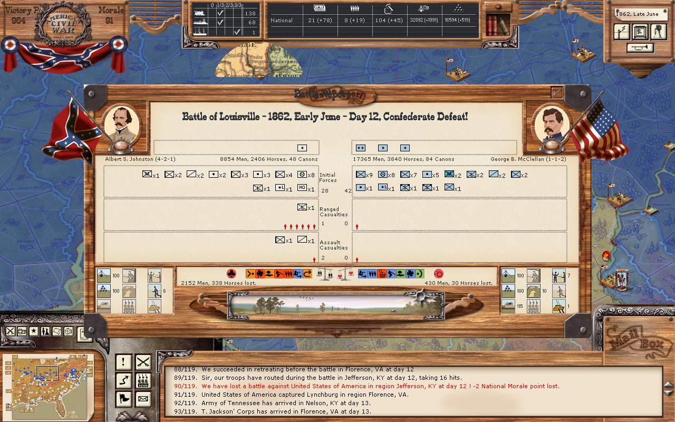Screen dimensions: 675x422
Task: Select the Lynchburg captured log message
Action: (305, 395)
